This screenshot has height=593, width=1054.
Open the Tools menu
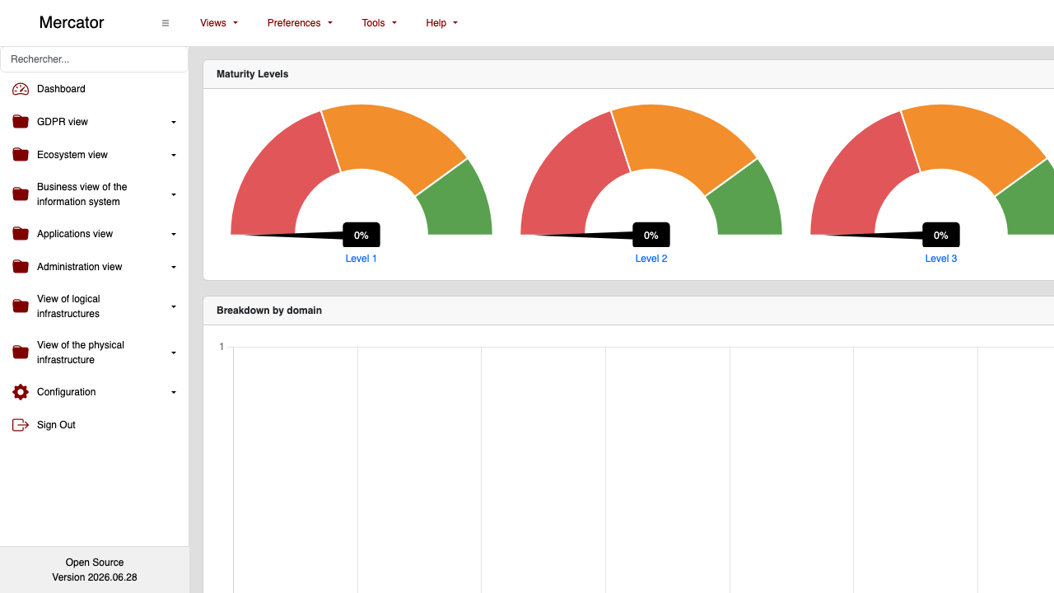point(380,23)
